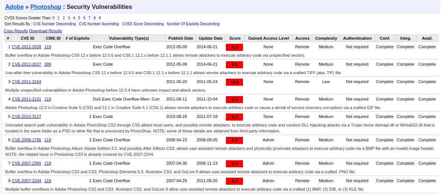Sort results by CVSS Score Descending
Image resolution: width=441 pixels, height=194 pixels.
point(143,24)
